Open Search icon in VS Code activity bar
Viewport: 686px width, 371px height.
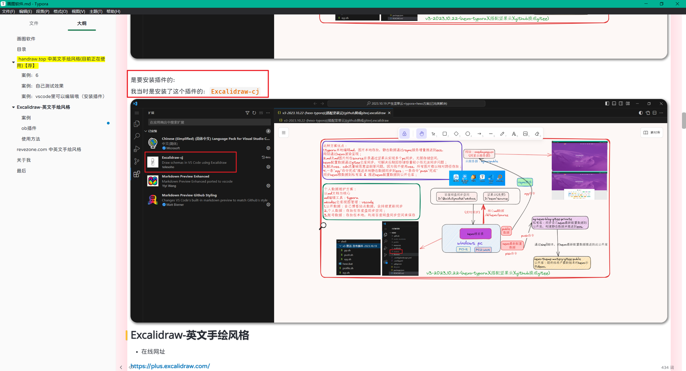click(137, 136)
